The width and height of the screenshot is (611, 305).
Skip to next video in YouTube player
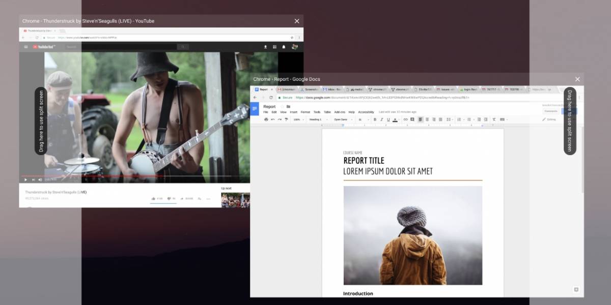click(x=34, y=179)
